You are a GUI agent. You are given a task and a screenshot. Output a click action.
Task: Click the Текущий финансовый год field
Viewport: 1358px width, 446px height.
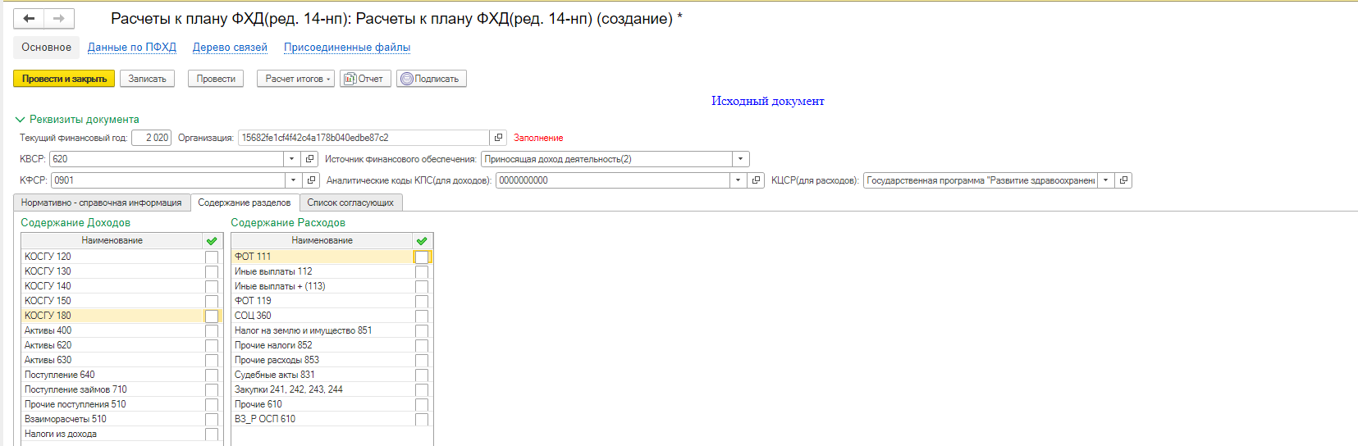click(151, 138)
